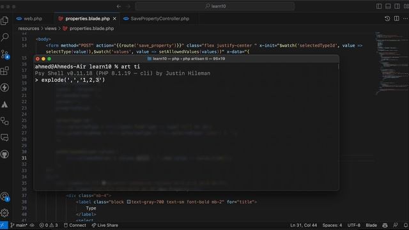This screenshot has height=230, width=409.
Task: Open the chat comments icon in the activity bar
Action: coord(4,137)
